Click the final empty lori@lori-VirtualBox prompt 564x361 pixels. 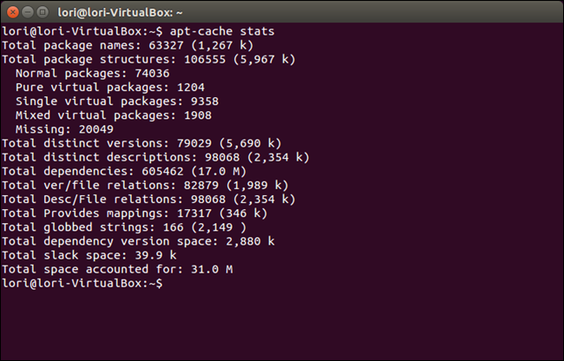82,284
